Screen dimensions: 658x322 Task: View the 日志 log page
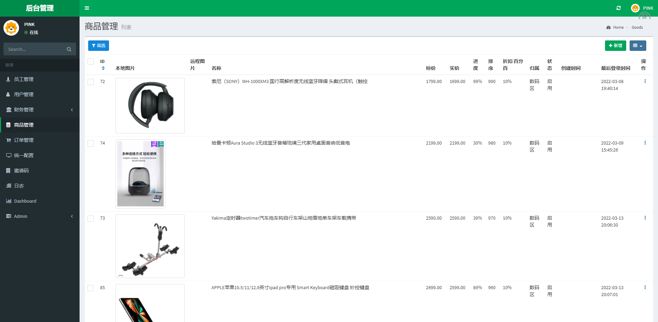(x=18, y=186)
